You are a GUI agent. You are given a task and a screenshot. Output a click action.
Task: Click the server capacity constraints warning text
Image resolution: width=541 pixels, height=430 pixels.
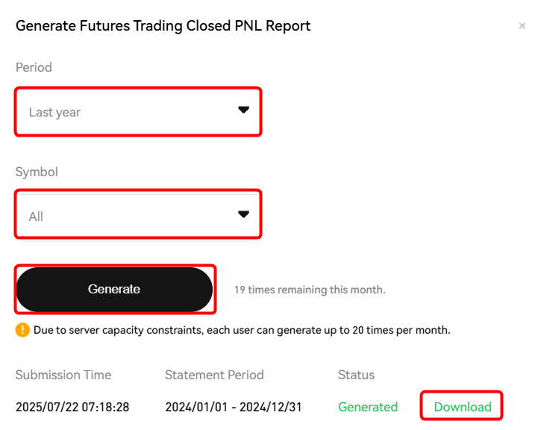(x=242, y=330)
